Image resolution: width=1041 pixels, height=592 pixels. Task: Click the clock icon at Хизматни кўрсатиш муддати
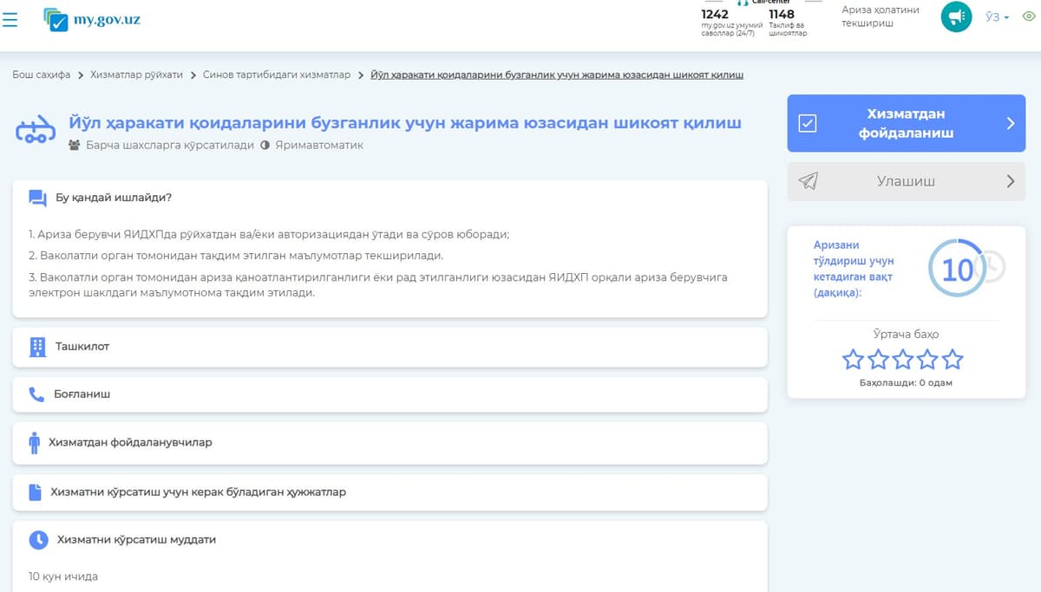[x=38, y=540]
